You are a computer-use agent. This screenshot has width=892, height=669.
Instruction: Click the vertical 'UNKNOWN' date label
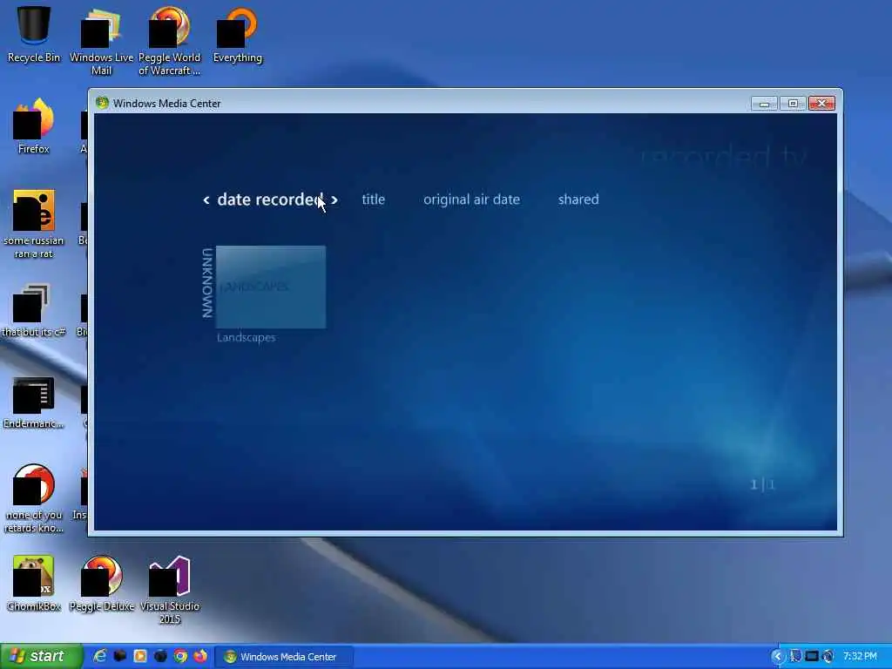[207, 283]
